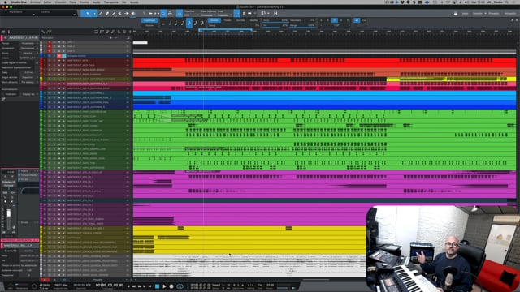Select the Directo note grouping
Screen dimensions: 520x292
[x=214, y=20]
